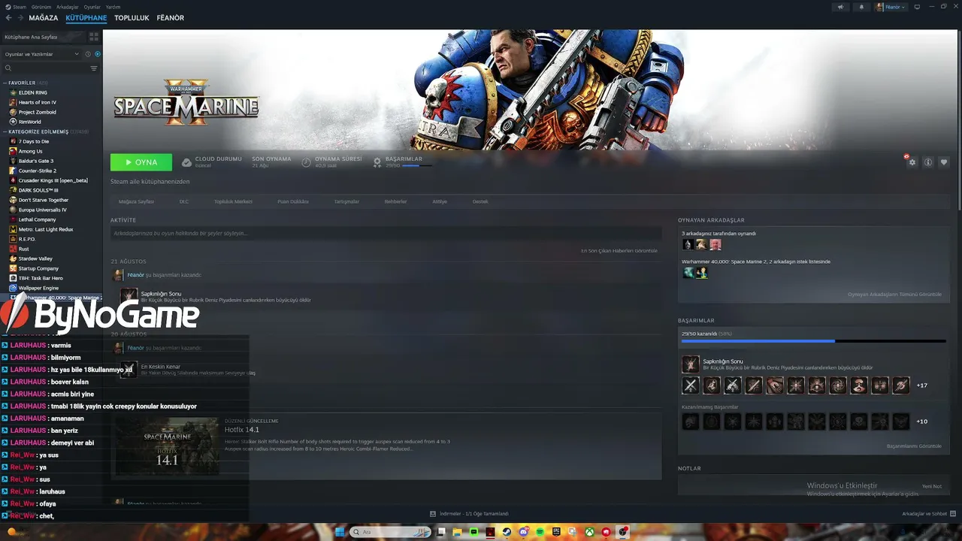
Task: Go to the TOPLULUK tab
Action: point(132,18)
